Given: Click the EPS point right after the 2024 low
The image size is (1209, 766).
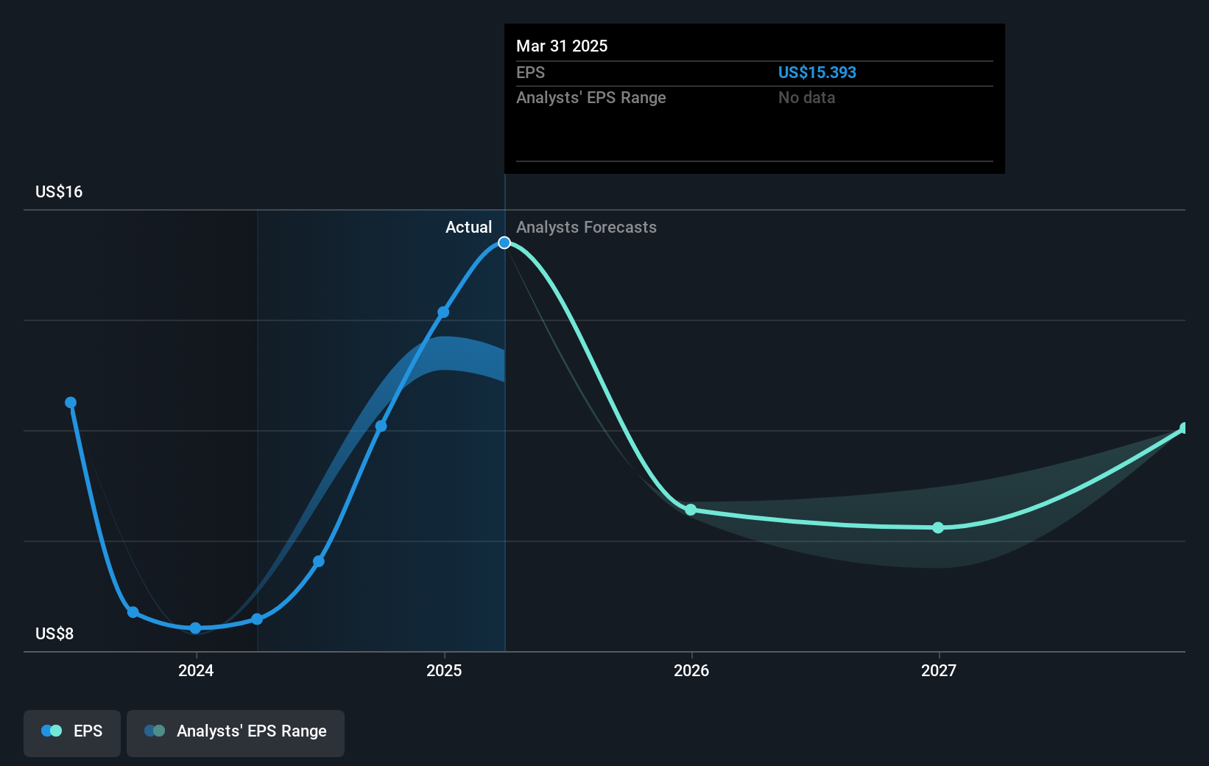Looking at the screenshot, I should coord(257,619).
